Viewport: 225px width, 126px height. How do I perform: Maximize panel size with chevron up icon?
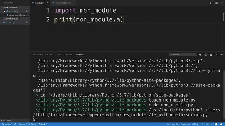pos(217,55)
